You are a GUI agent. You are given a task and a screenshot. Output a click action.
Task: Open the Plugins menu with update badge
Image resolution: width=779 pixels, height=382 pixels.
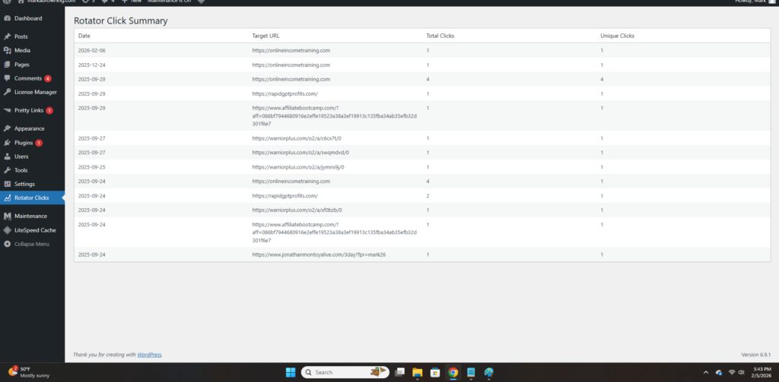click(24, 143)
